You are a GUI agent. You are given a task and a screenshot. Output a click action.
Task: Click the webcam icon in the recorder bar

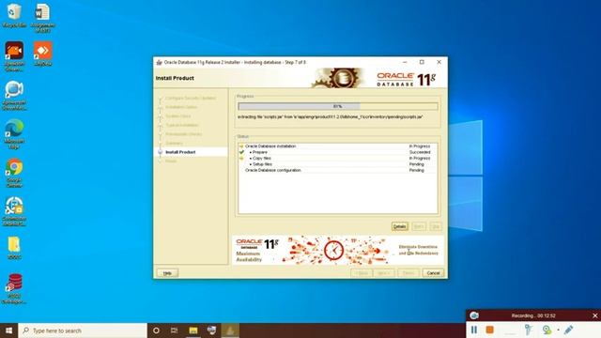(547, 330)
